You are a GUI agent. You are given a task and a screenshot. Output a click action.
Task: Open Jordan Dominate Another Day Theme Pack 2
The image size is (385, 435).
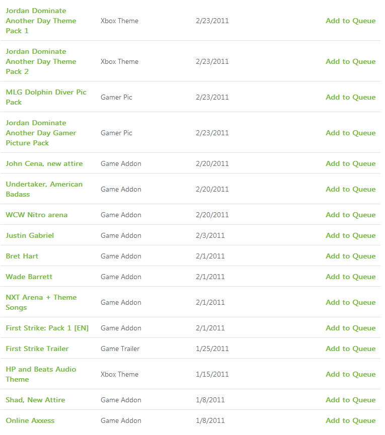tap(41, 61)
